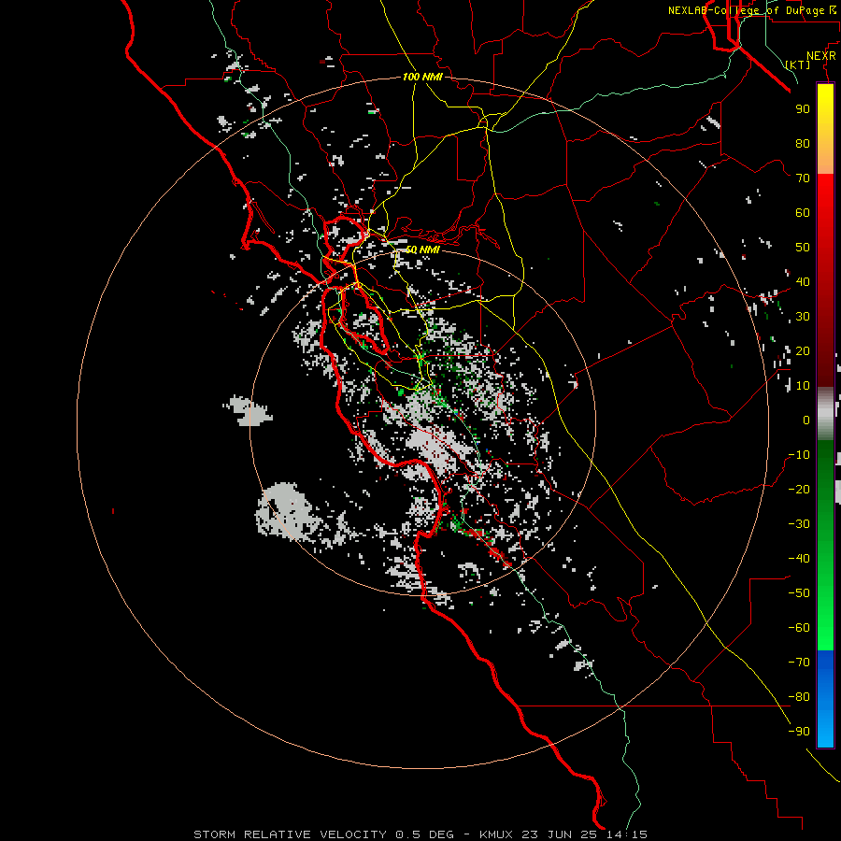
Task: Click the "23 JUN 25" date in caption
Action: coord(560,834)
